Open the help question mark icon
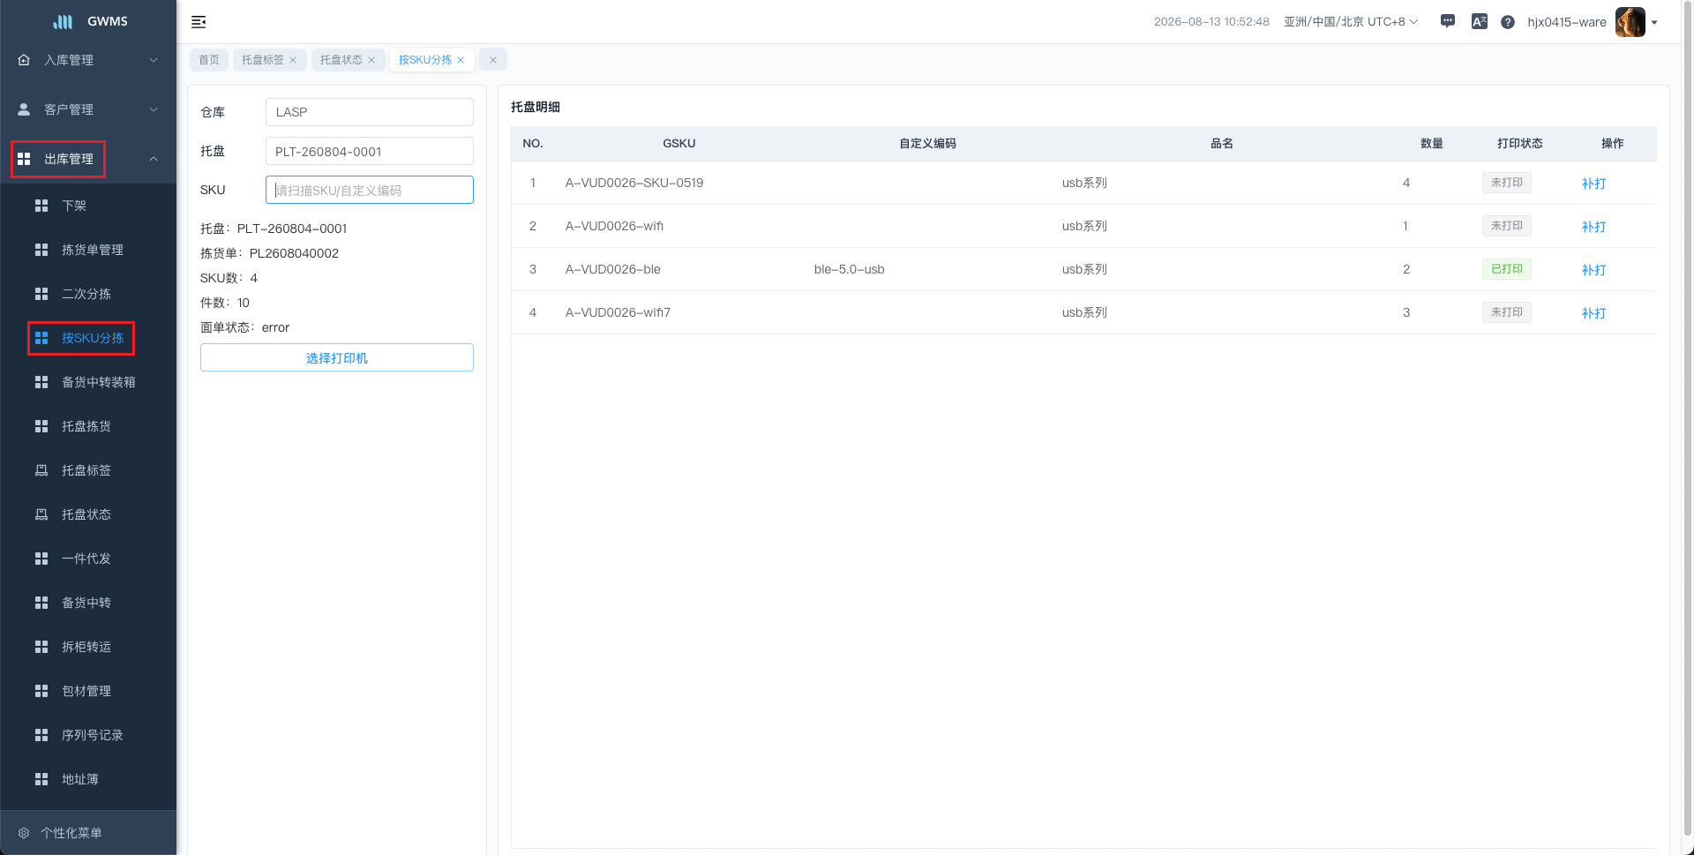This screenshot has height=855, width=1694. (1508, 22)
